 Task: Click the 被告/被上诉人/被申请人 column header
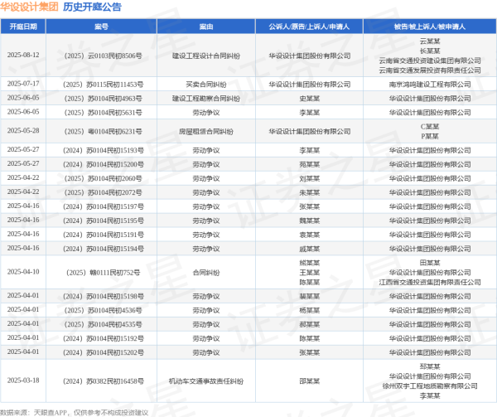[430, 27]
